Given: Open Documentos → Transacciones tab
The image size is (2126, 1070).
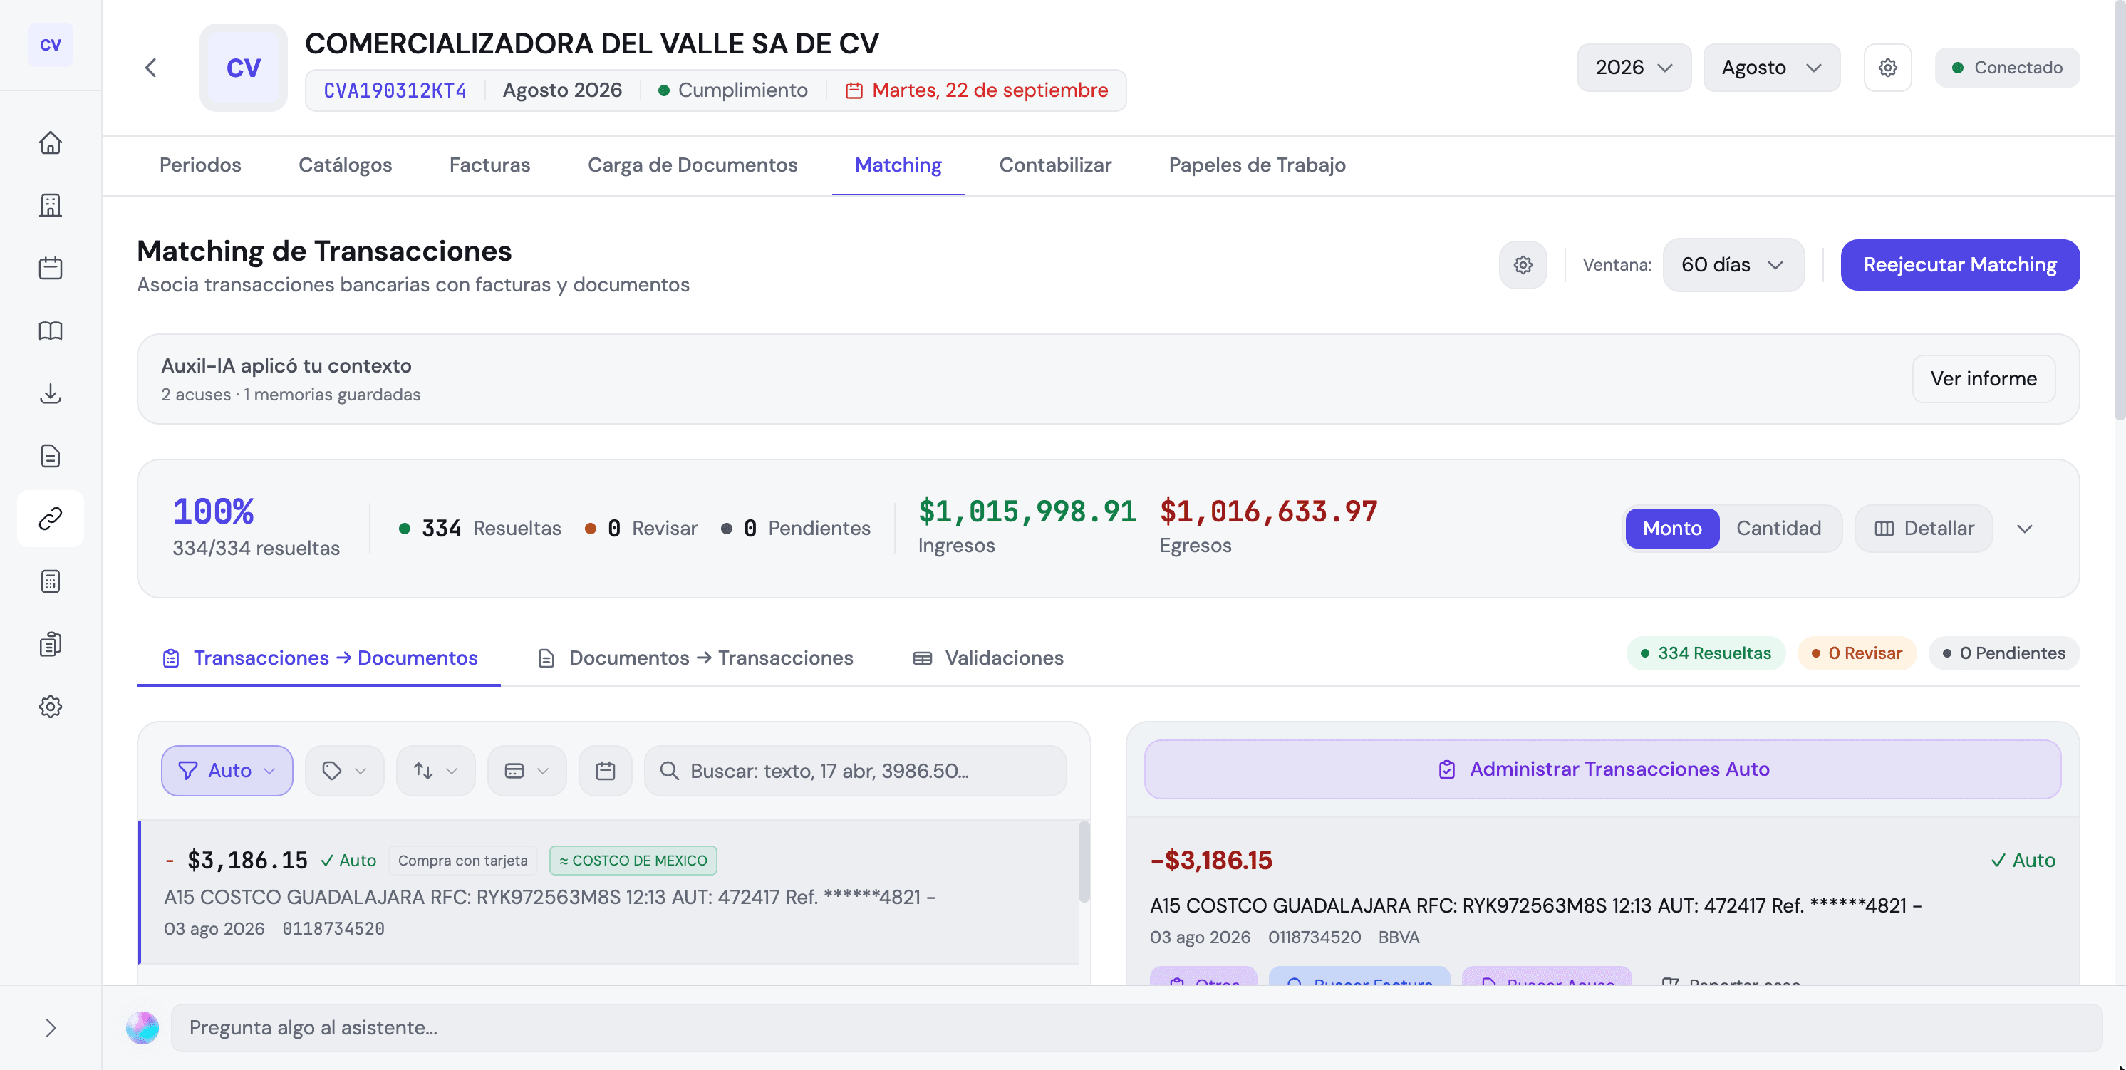Looking at the screenshot, I should click(x=695, y=658).
